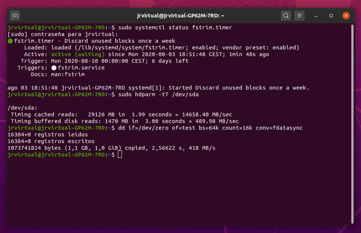Screen dimensions: 361x233
Task: Click the search magnifier icon
Action: [286, 16]
